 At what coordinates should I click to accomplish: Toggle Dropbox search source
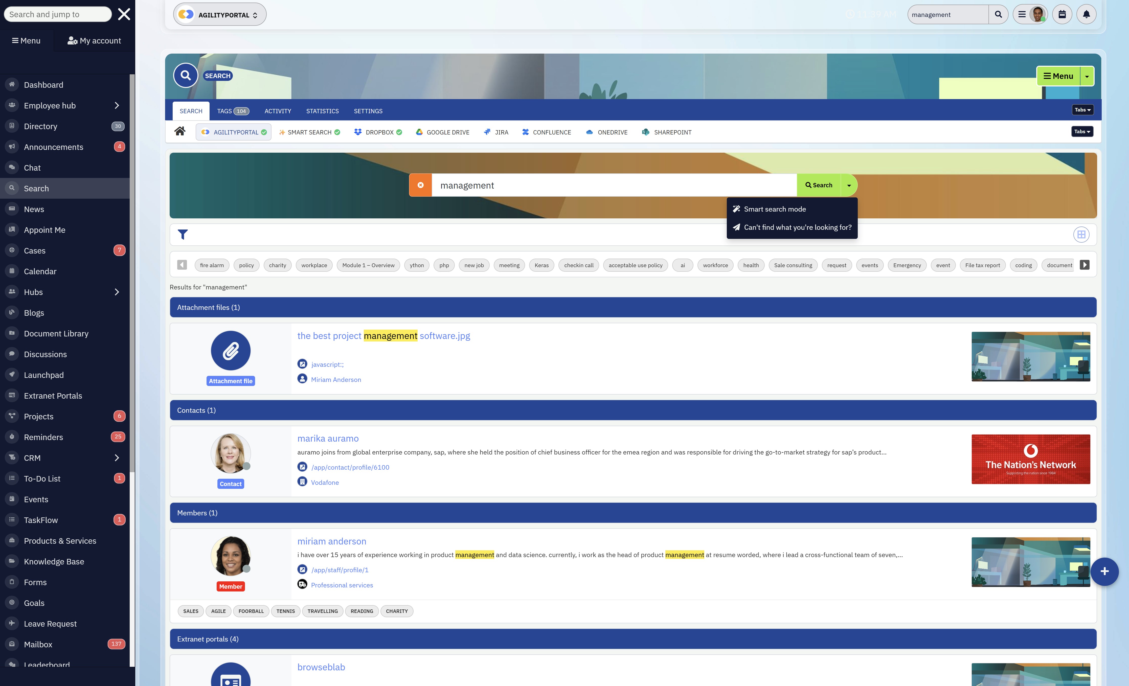pos(378,132)
